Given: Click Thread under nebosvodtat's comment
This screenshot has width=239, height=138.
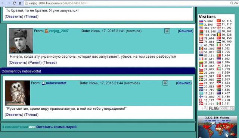Looking at the screenshot, I should [x=31, y=115].
